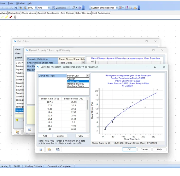The height and width of the screenshot is (176, 180).
Task: Open the Tools menu
Action: click(x=11, y=3)
